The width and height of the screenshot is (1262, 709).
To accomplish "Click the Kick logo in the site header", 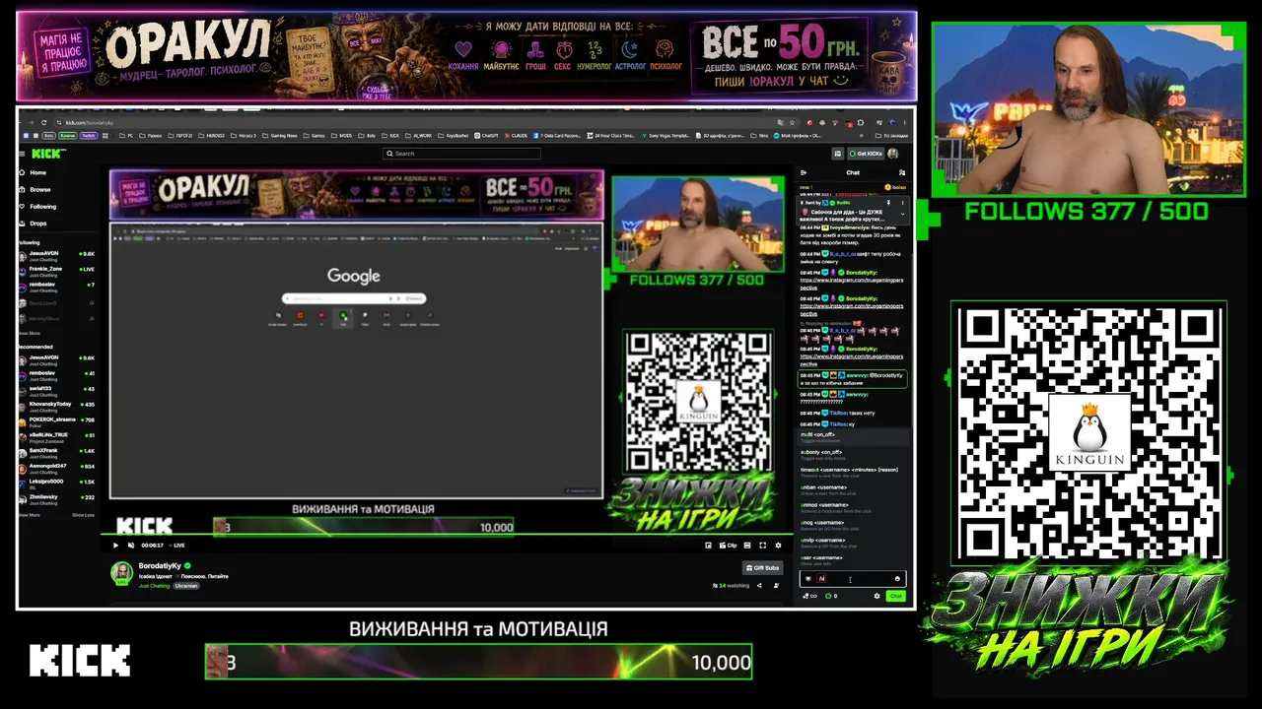I will 48,154.
